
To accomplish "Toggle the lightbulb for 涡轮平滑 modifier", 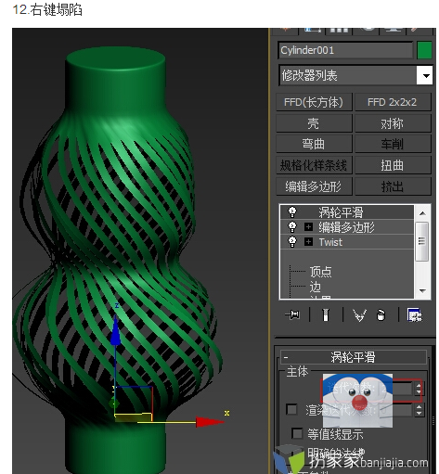I will click(292, 212).
